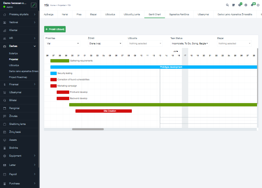Viewport: 262px width, 188px height.
Task: Switch to the Apžvalga tab
Action: pyautogui.click(x=48, y=15)
